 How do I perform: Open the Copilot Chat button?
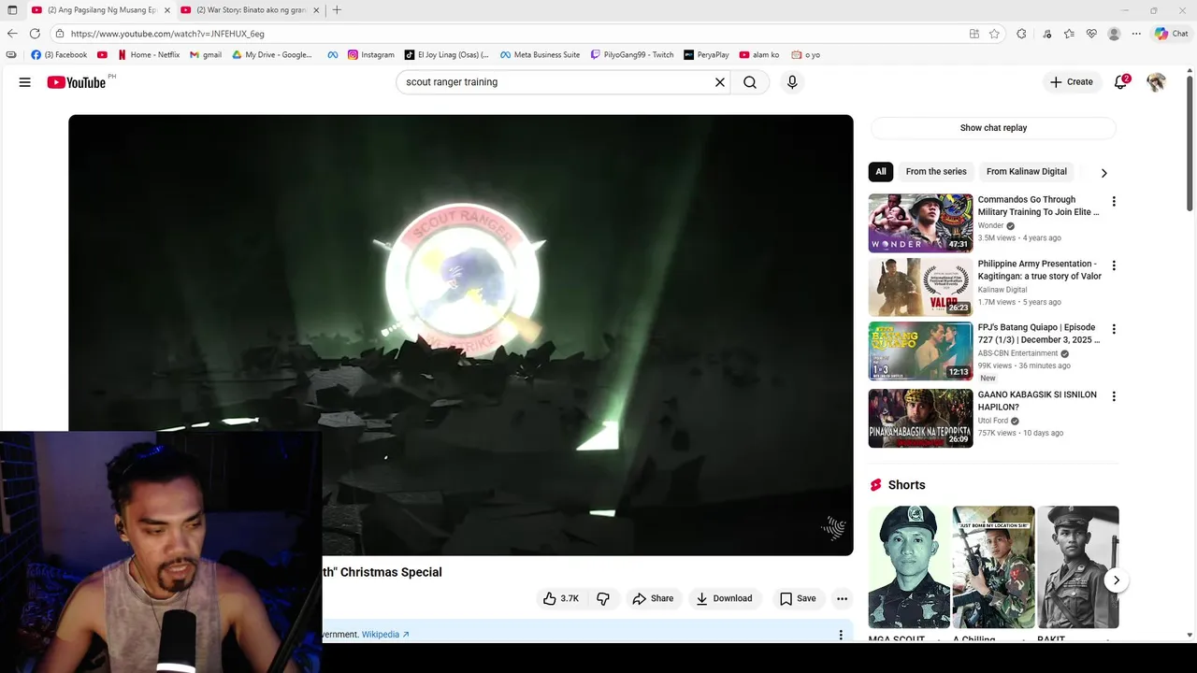1172,34
